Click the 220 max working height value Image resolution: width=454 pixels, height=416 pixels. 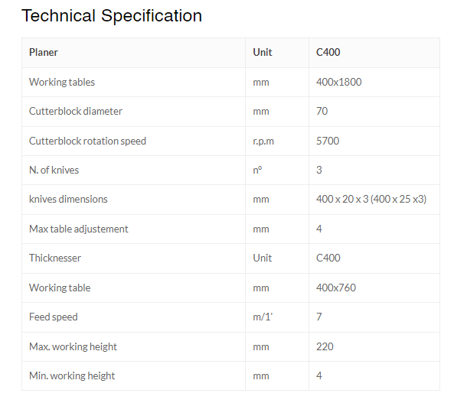[325, 347]
